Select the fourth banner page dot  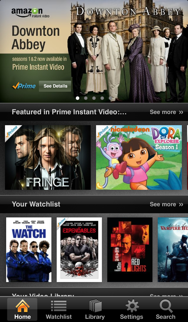click(102, 98)
